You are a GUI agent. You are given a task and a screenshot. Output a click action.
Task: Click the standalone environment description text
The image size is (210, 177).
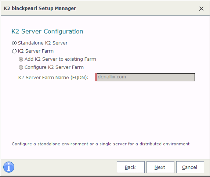click(101, 144)
